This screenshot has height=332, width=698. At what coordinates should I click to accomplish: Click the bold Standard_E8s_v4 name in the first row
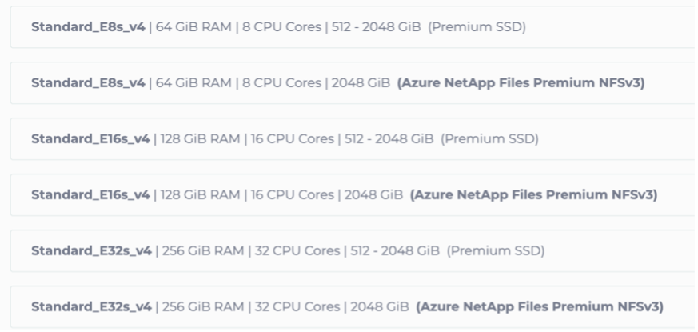(88, 27)
